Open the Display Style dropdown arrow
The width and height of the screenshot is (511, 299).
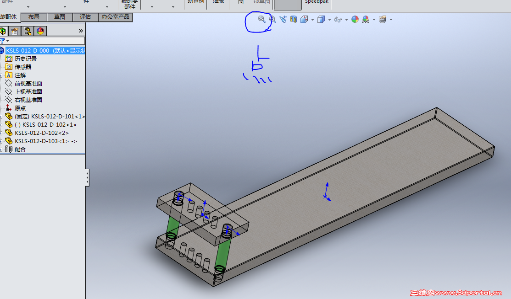(329, 20)
